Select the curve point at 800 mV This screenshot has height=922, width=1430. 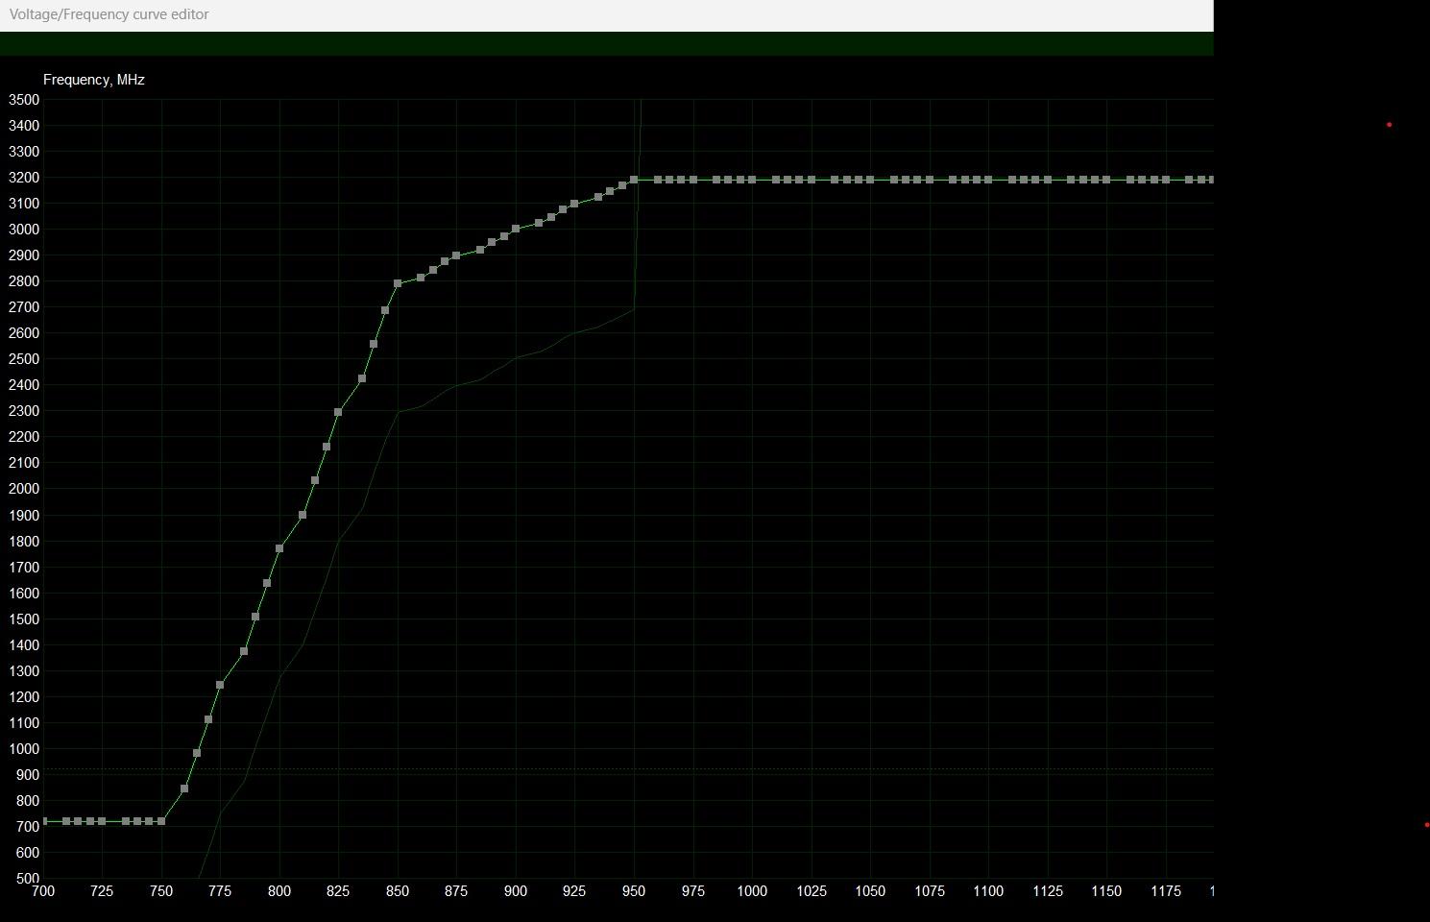(279, 549)
